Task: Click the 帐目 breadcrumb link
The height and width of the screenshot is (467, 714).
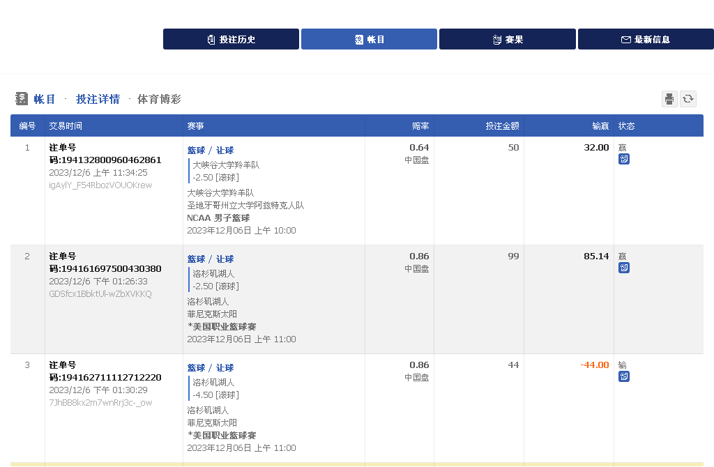Action: click(x=45, y=99)
